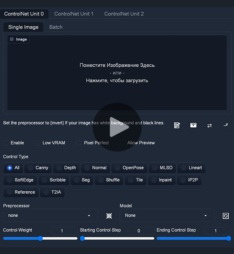This screenshot has height=254, width=234.
Task: Open webcam via camera icon
Action: pyautogui.click(x=193, y=125)
